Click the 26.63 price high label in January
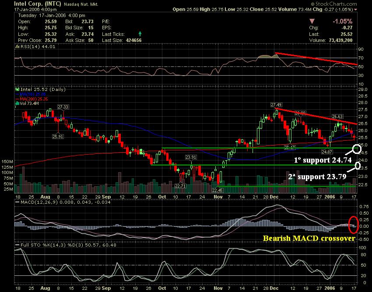 (337, 117)
